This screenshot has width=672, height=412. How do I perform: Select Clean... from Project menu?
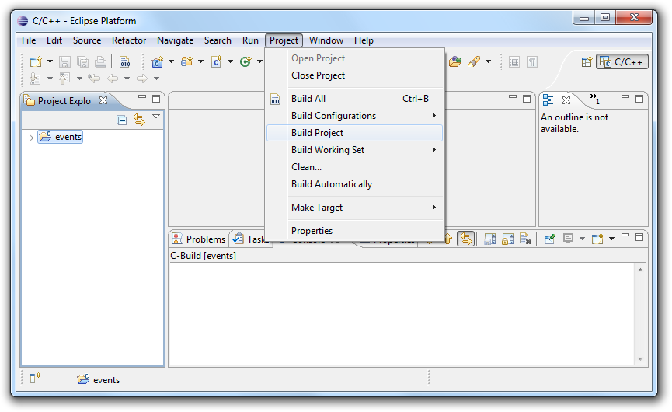pos(354,167)
